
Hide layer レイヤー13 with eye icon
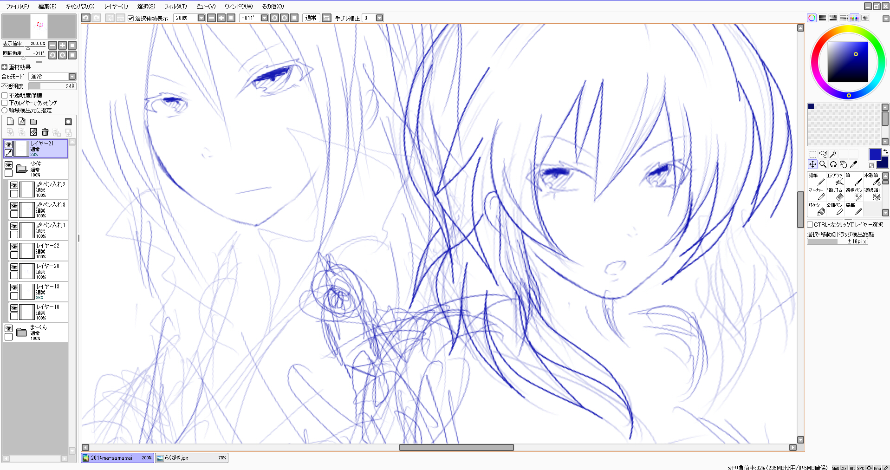pos(14,287)
